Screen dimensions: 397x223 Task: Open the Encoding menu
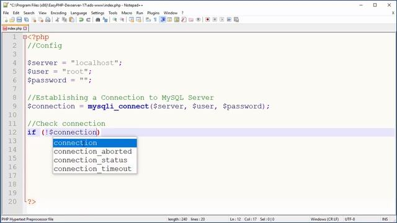pos(58,13)
